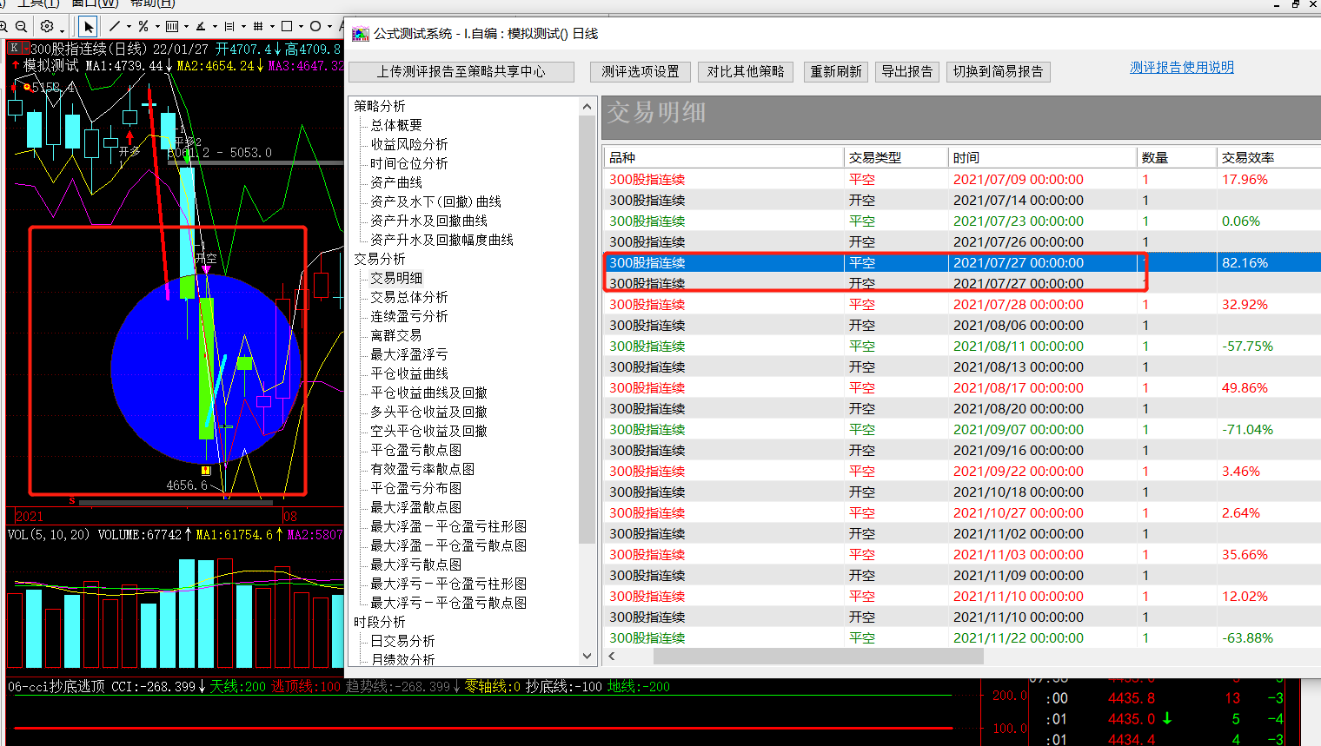Select 最大浮盈散点图 in tree
This screenshot has width=1321, height=746.
(x=416, y=507)
